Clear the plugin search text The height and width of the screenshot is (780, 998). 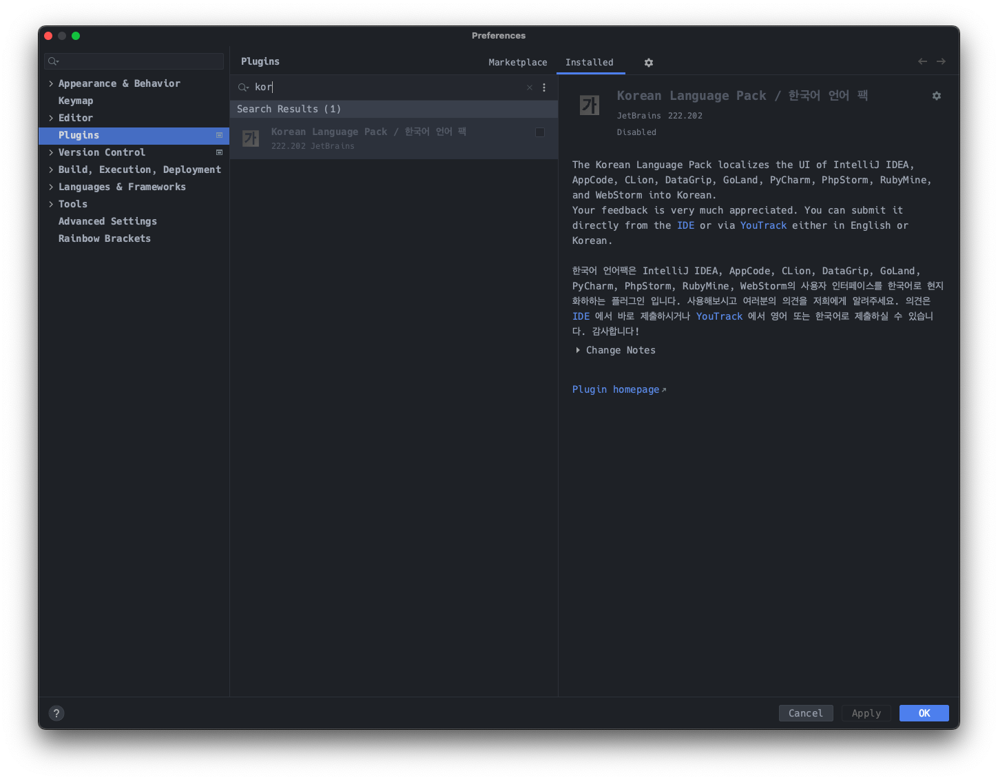click(530, 88)
